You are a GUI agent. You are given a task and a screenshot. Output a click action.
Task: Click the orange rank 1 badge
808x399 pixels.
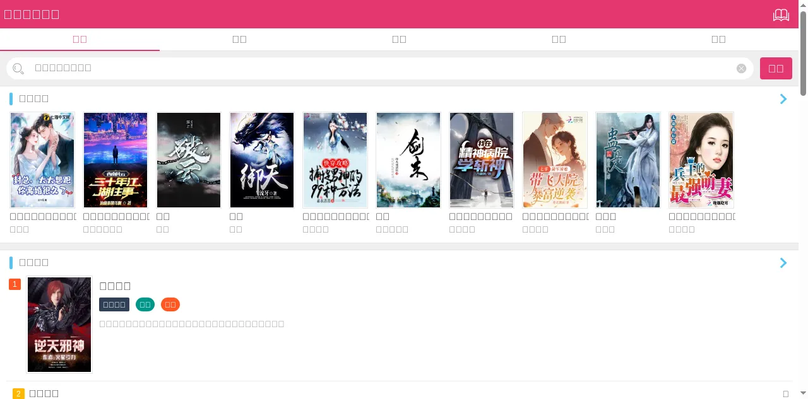point(15,284)
